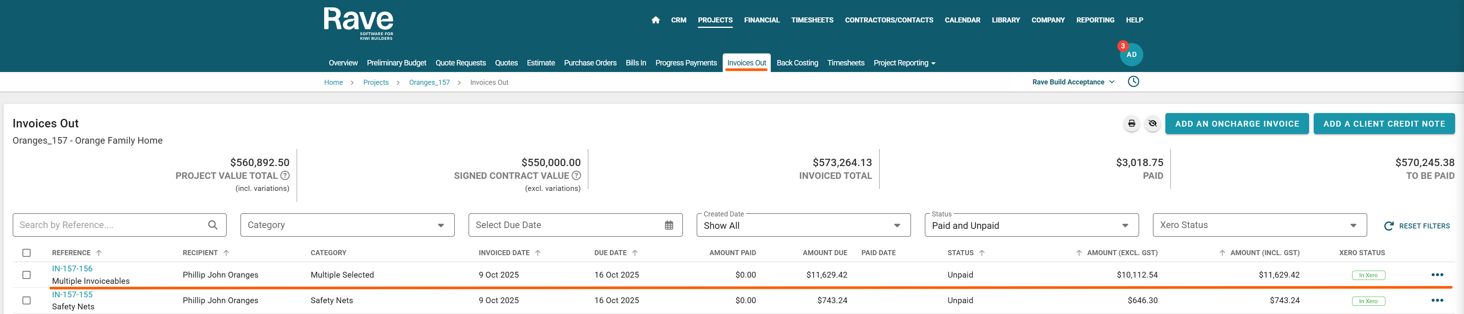The image size is (1464, 314).
Task: Select all invoices with header checkbox
Action: 27,253
